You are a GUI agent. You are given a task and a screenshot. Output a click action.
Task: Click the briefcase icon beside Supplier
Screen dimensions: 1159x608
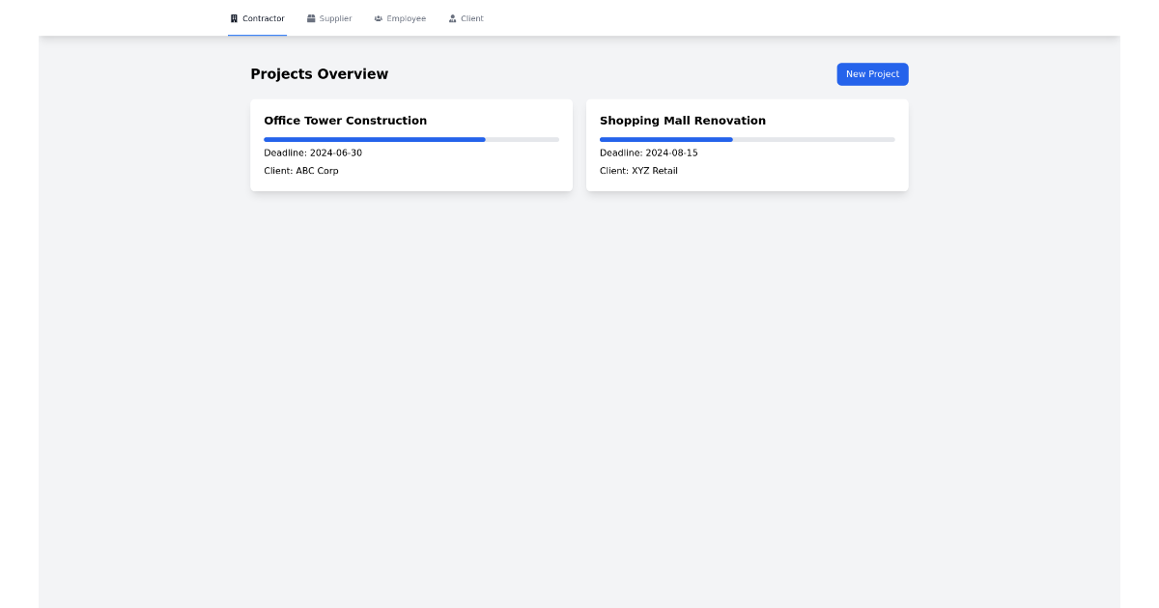click(310, 17)
